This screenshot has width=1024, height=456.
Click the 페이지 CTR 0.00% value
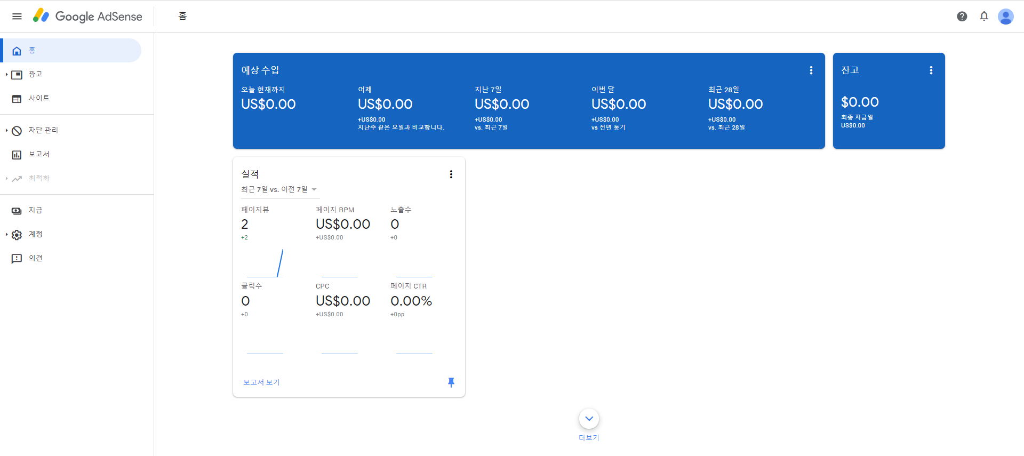411,301
